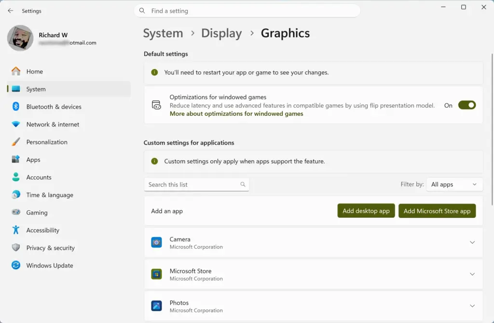Viewport: 494px width, 323px height.
Task: Click the vertical scrollbar on right
Action: [492, 129]
